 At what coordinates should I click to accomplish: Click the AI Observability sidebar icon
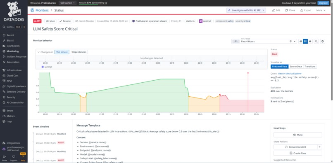click(x=4, y=102)
